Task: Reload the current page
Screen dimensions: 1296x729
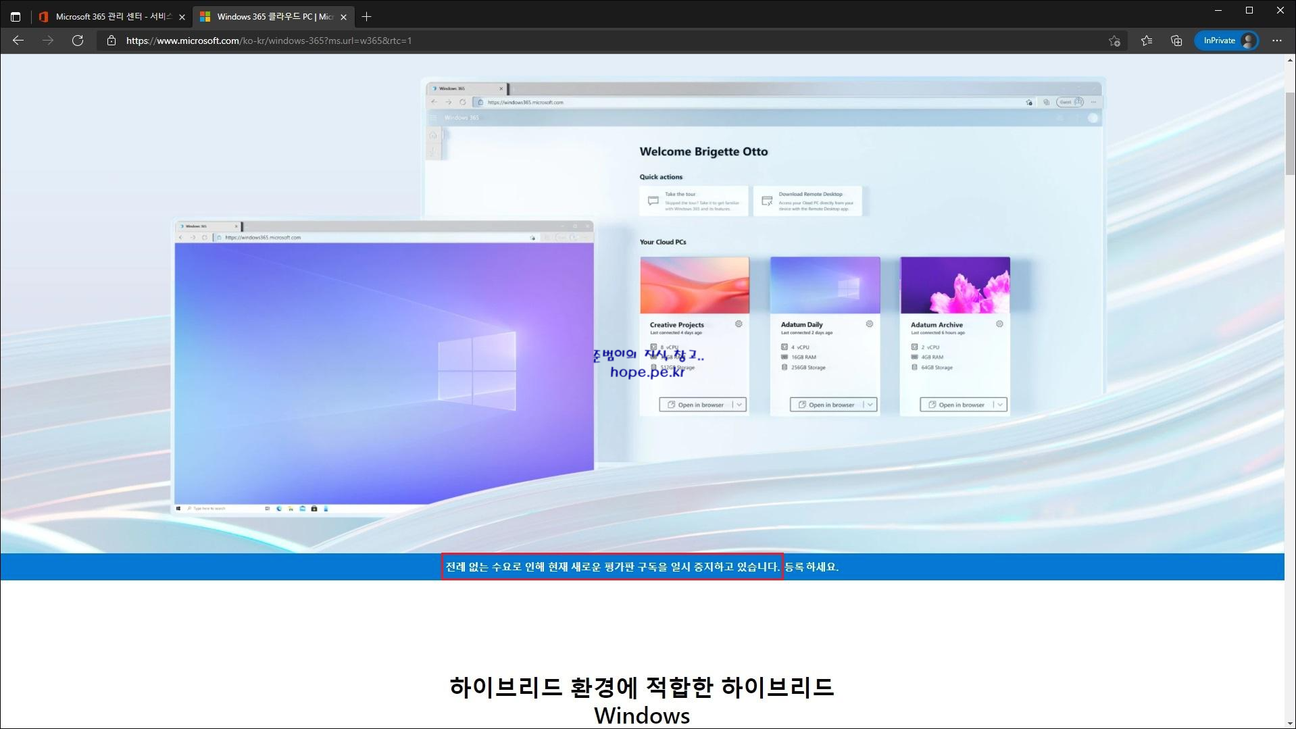Action: pyautogui.click(x=78, y=41)
